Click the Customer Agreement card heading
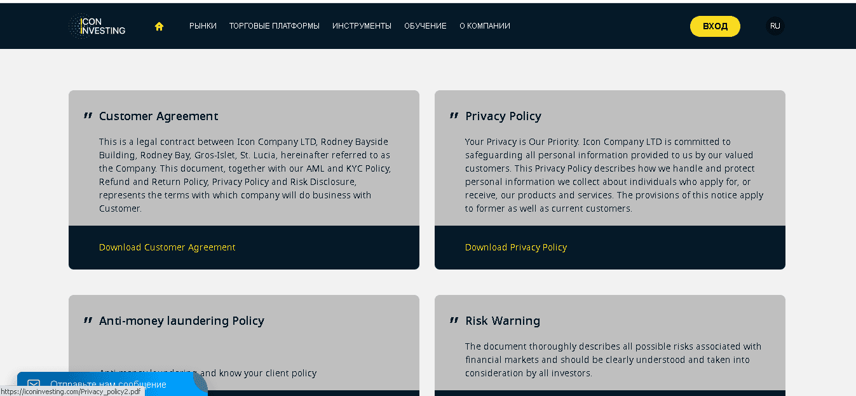 pos(158,116)
